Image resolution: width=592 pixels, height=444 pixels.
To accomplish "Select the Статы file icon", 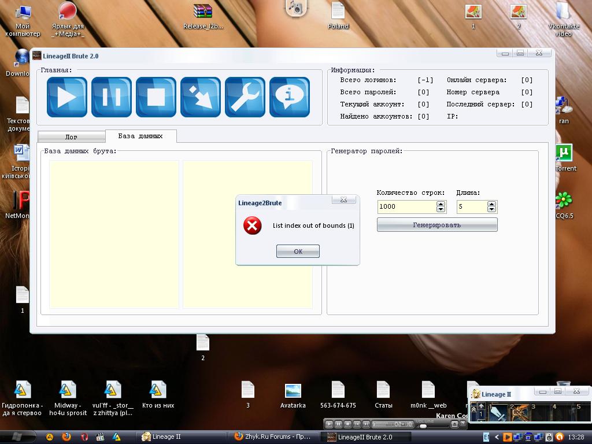I will pyautogui.click(x=383, y=395).
